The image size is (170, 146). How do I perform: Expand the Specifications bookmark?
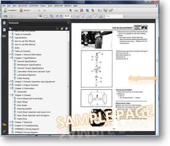(10, 37)
